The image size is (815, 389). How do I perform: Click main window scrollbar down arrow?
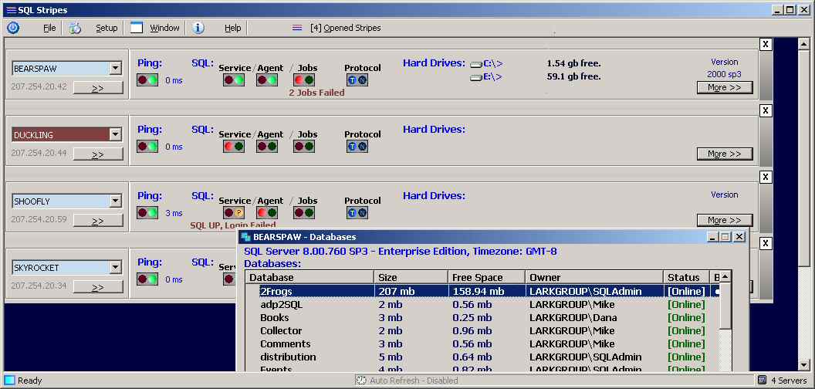(803, 365)
